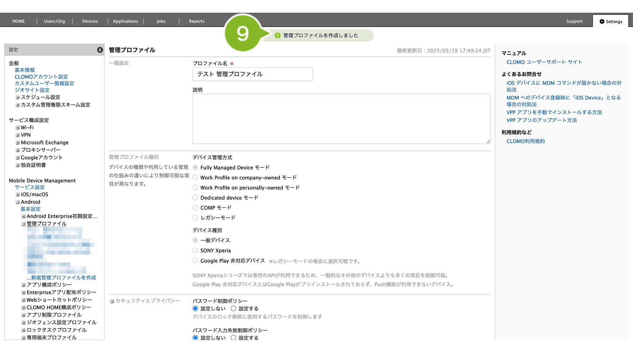This screenshot has height=356, width=633.
Task: Switch to the Devices tab
Action: (90, 21)
